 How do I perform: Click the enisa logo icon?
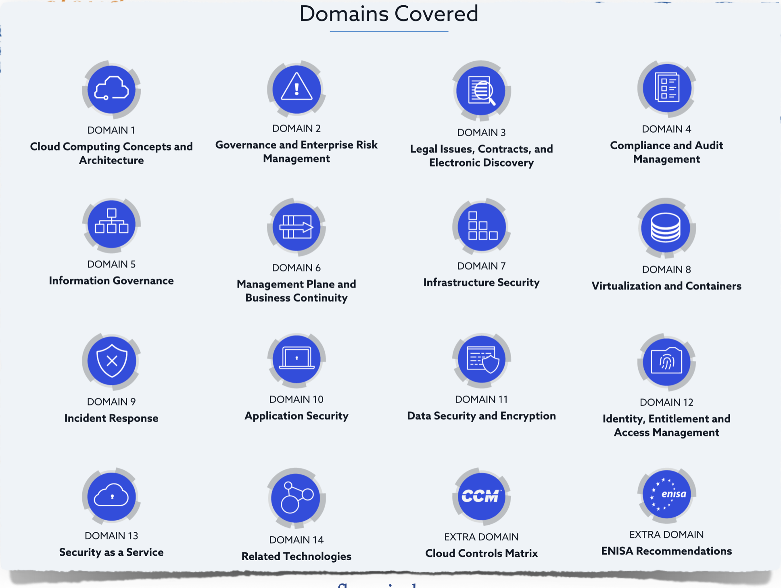666,495
